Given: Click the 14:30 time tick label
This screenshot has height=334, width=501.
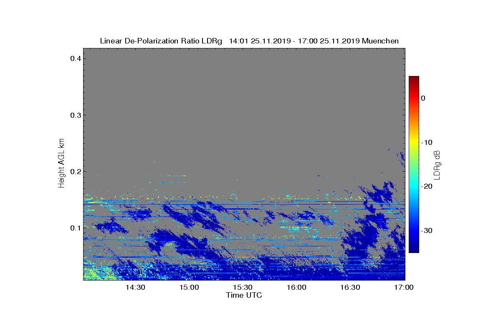Looking at the screenshot, I should click(x=135, y=287).
